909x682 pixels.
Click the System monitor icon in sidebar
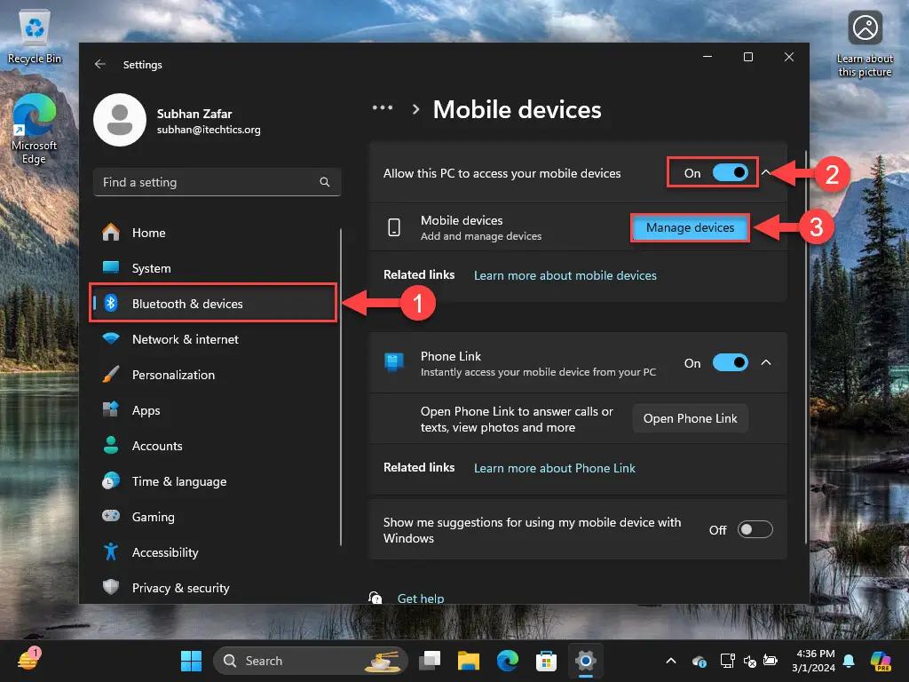click(x=111, y=268)
